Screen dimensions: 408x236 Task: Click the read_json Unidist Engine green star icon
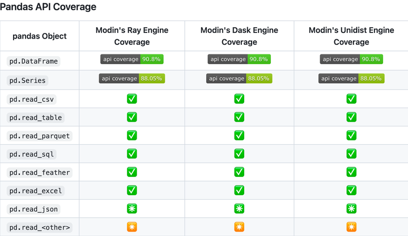coord(351,209)
